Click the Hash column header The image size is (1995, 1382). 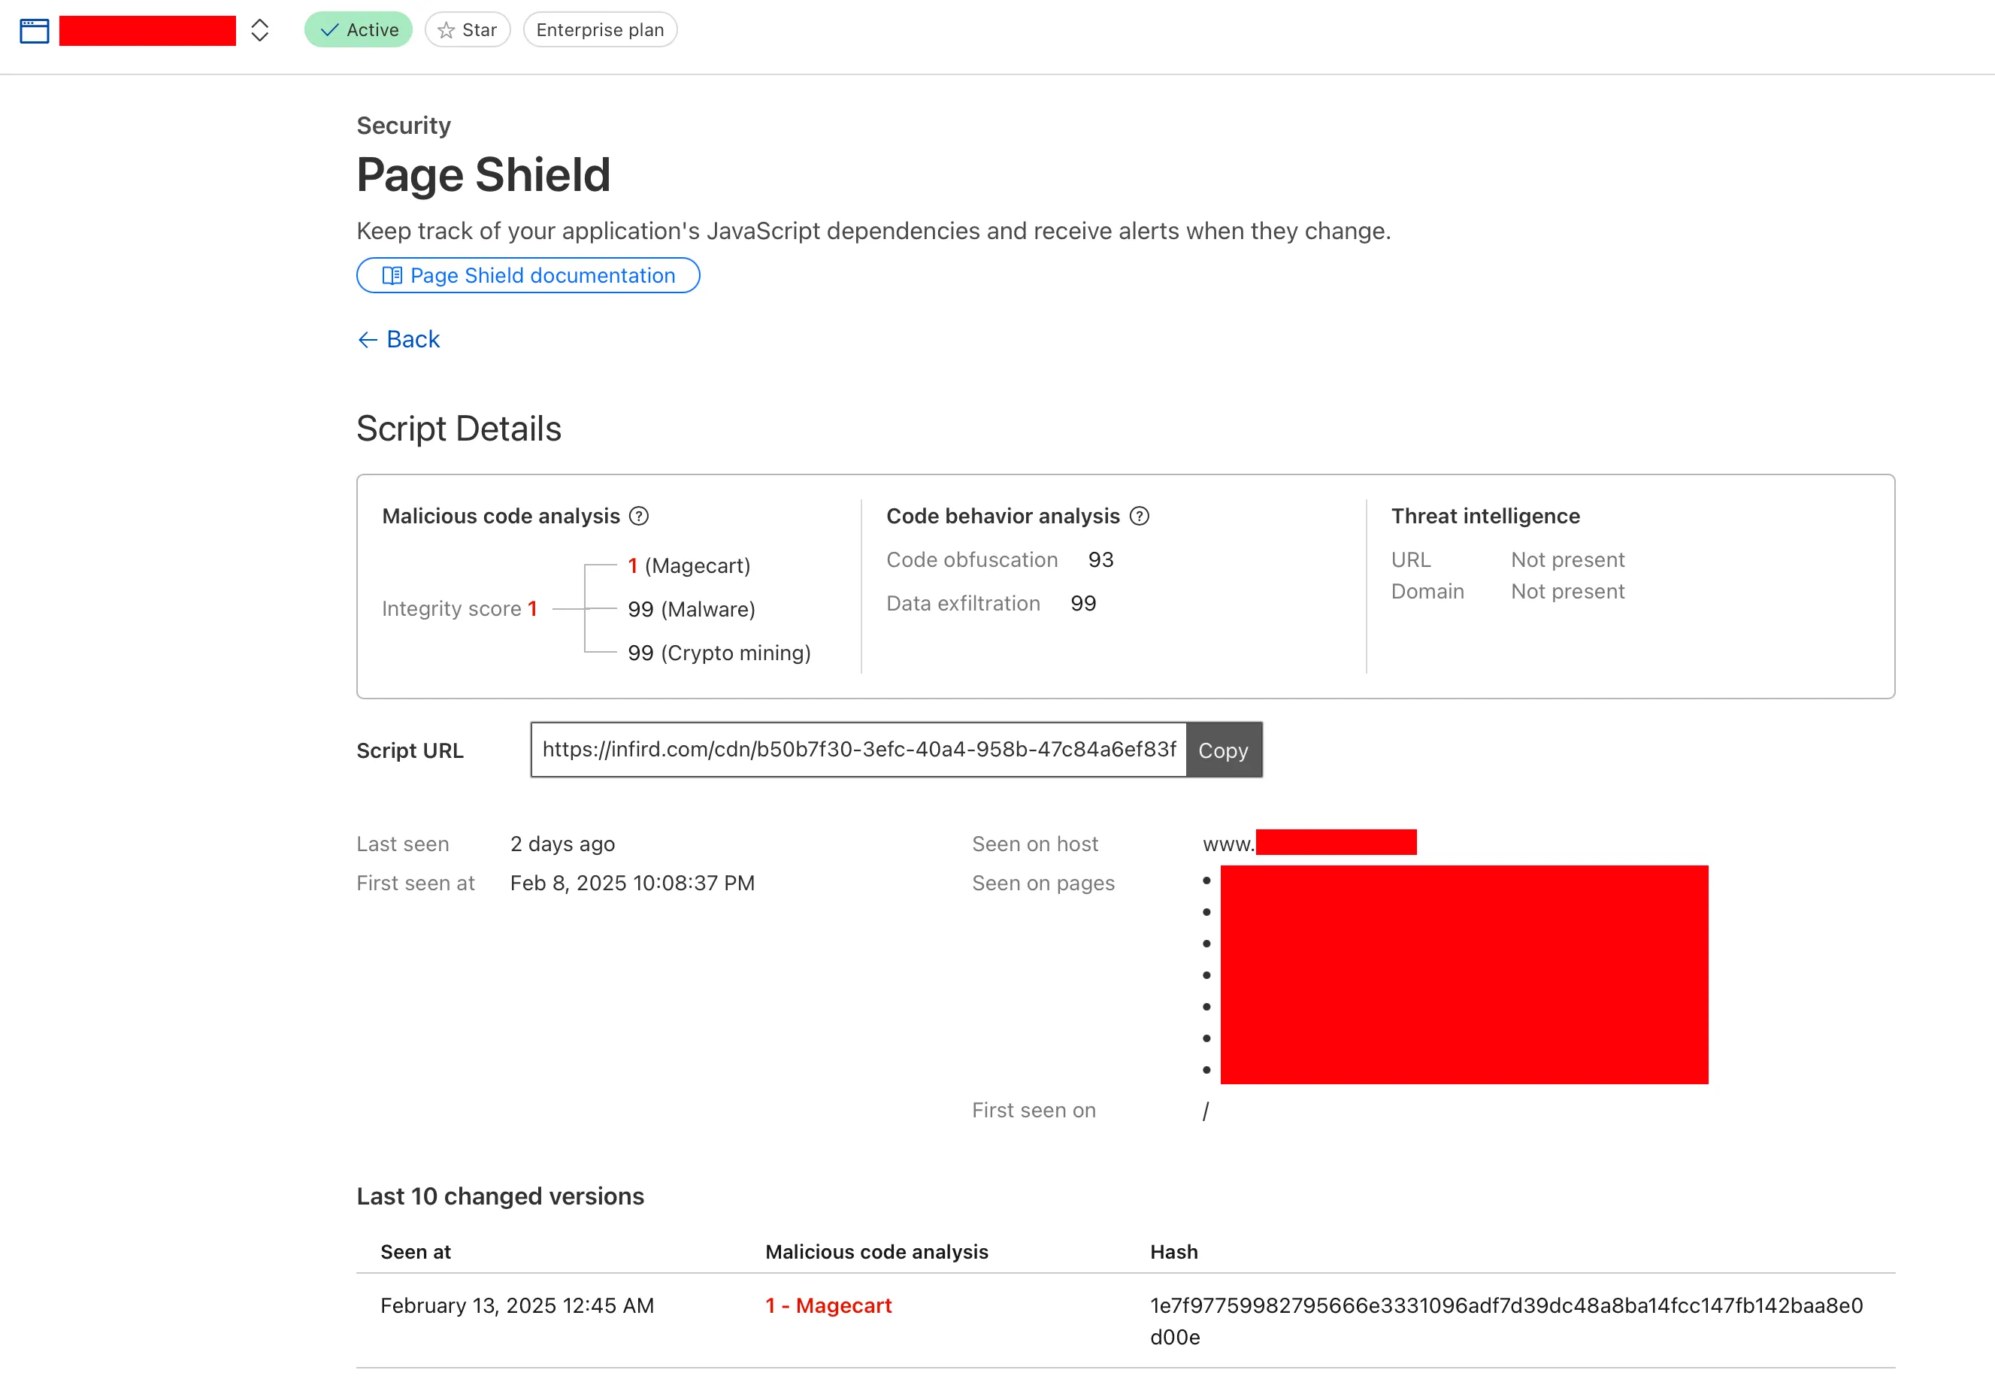pos(1173,1251)
